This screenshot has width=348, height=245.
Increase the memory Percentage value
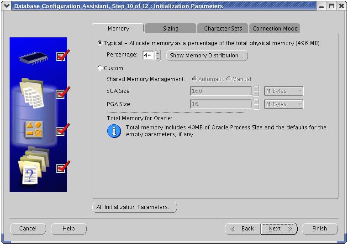pos(158,53)
